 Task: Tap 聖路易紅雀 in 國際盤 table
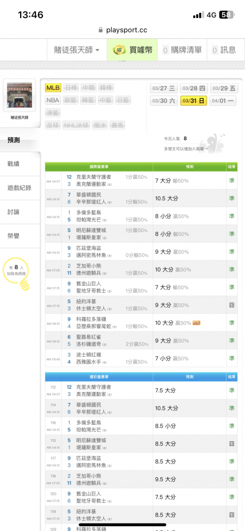coord(89,337)
